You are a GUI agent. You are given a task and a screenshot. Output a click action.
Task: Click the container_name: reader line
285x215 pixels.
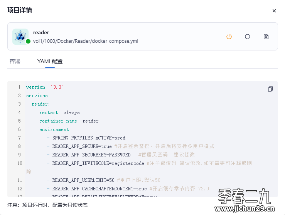(x=69, y=121)
